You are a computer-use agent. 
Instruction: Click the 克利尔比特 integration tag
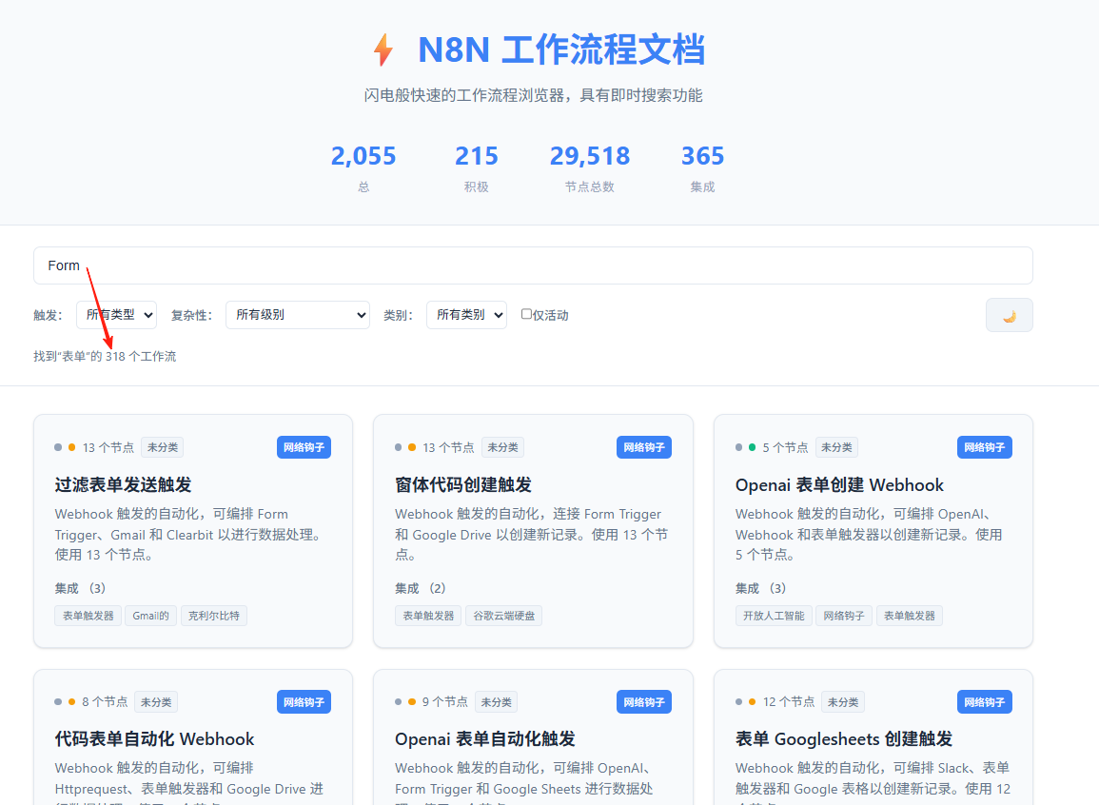click(214, 616)
